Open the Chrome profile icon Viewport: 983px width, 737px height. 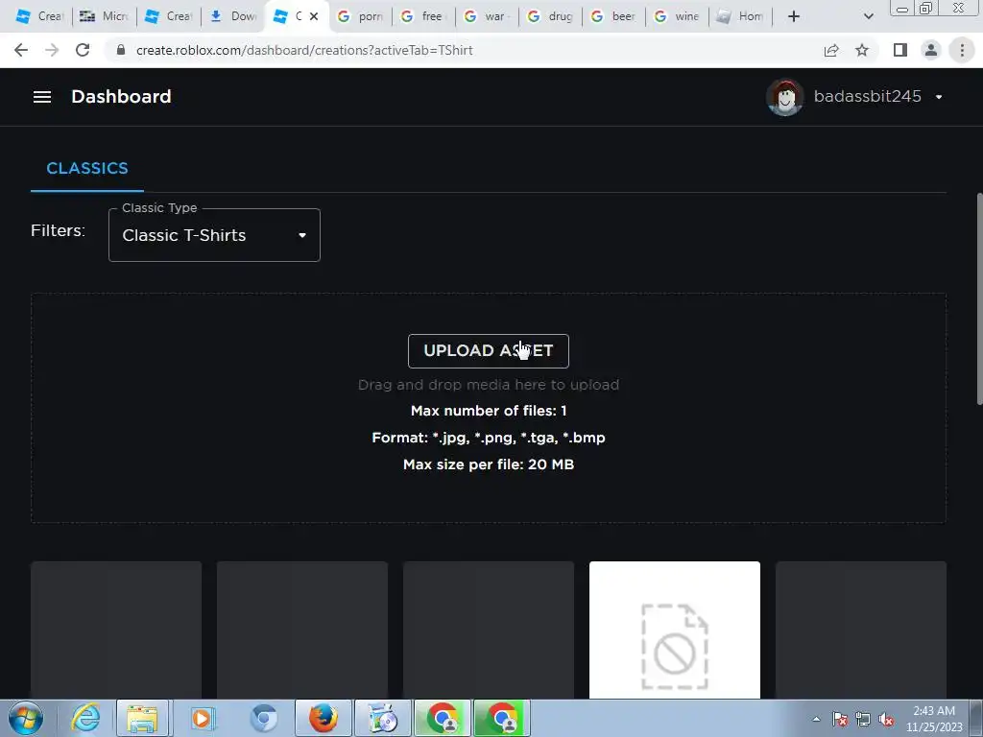click(x=931, y=50)
